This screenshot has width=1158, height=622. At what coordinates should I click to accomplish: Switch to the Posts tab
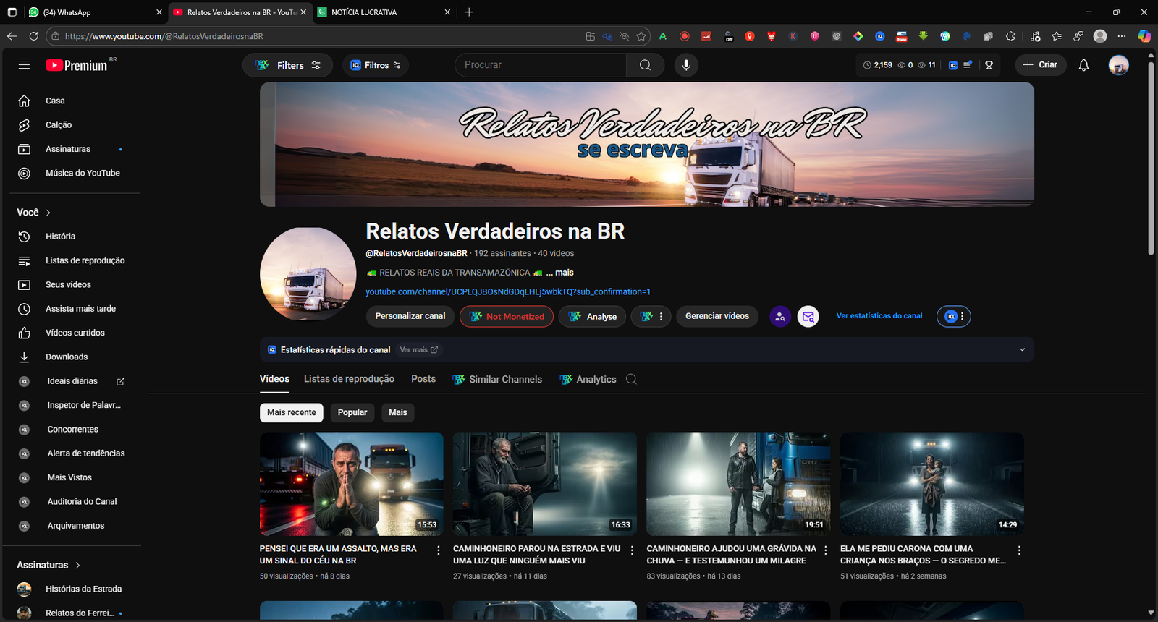click(423, 379)
